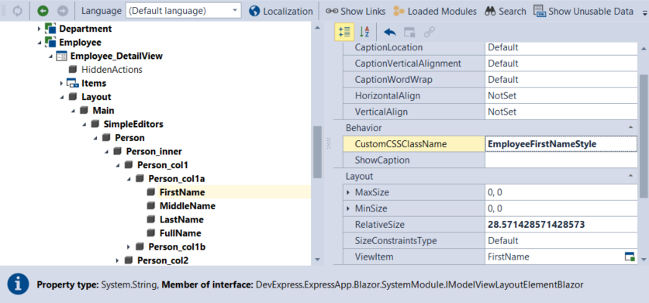The image size is (649, 303).
Task: Click the Items node icon
Action: pyautogui.click(x=72, y=83)
